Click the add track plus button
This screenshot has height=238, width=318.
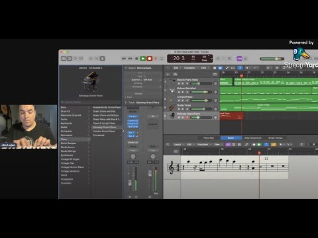(168, 74)
